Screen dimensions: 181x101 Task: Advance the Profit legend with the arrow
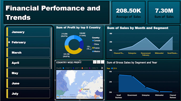102,68
